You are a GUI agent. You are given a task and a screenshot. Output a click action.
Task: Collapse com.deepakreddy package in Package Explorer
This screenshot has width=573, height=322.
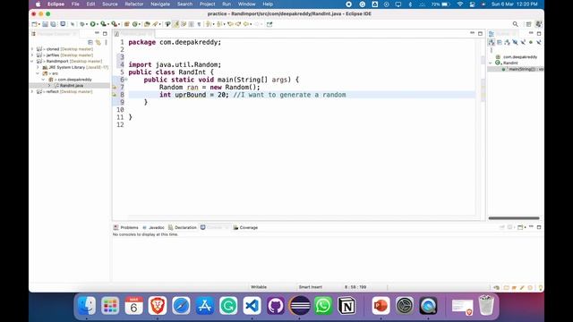click(44, 80)
